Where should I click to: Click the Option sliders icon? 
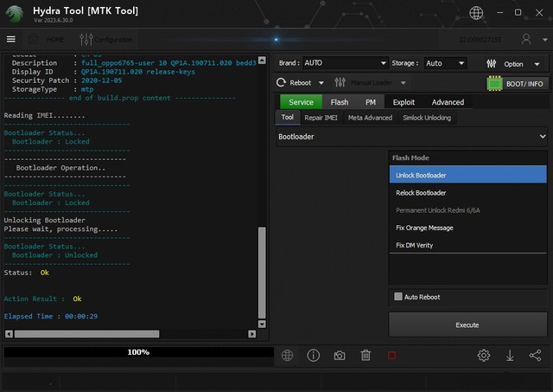pyautogui.click(x=492, y=64)
